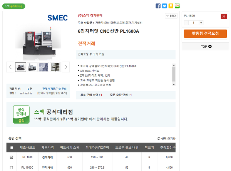Click the 최대가공경X길이 column header
231x171 pixels.
(97, 148)
